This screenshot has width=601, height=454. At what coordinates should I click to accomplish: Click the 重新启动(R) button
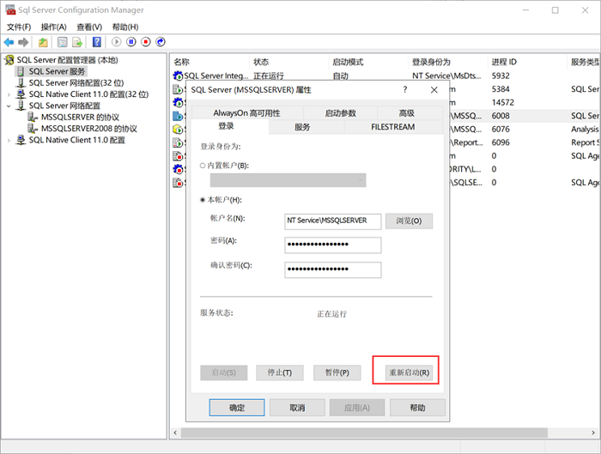[409, 372]
